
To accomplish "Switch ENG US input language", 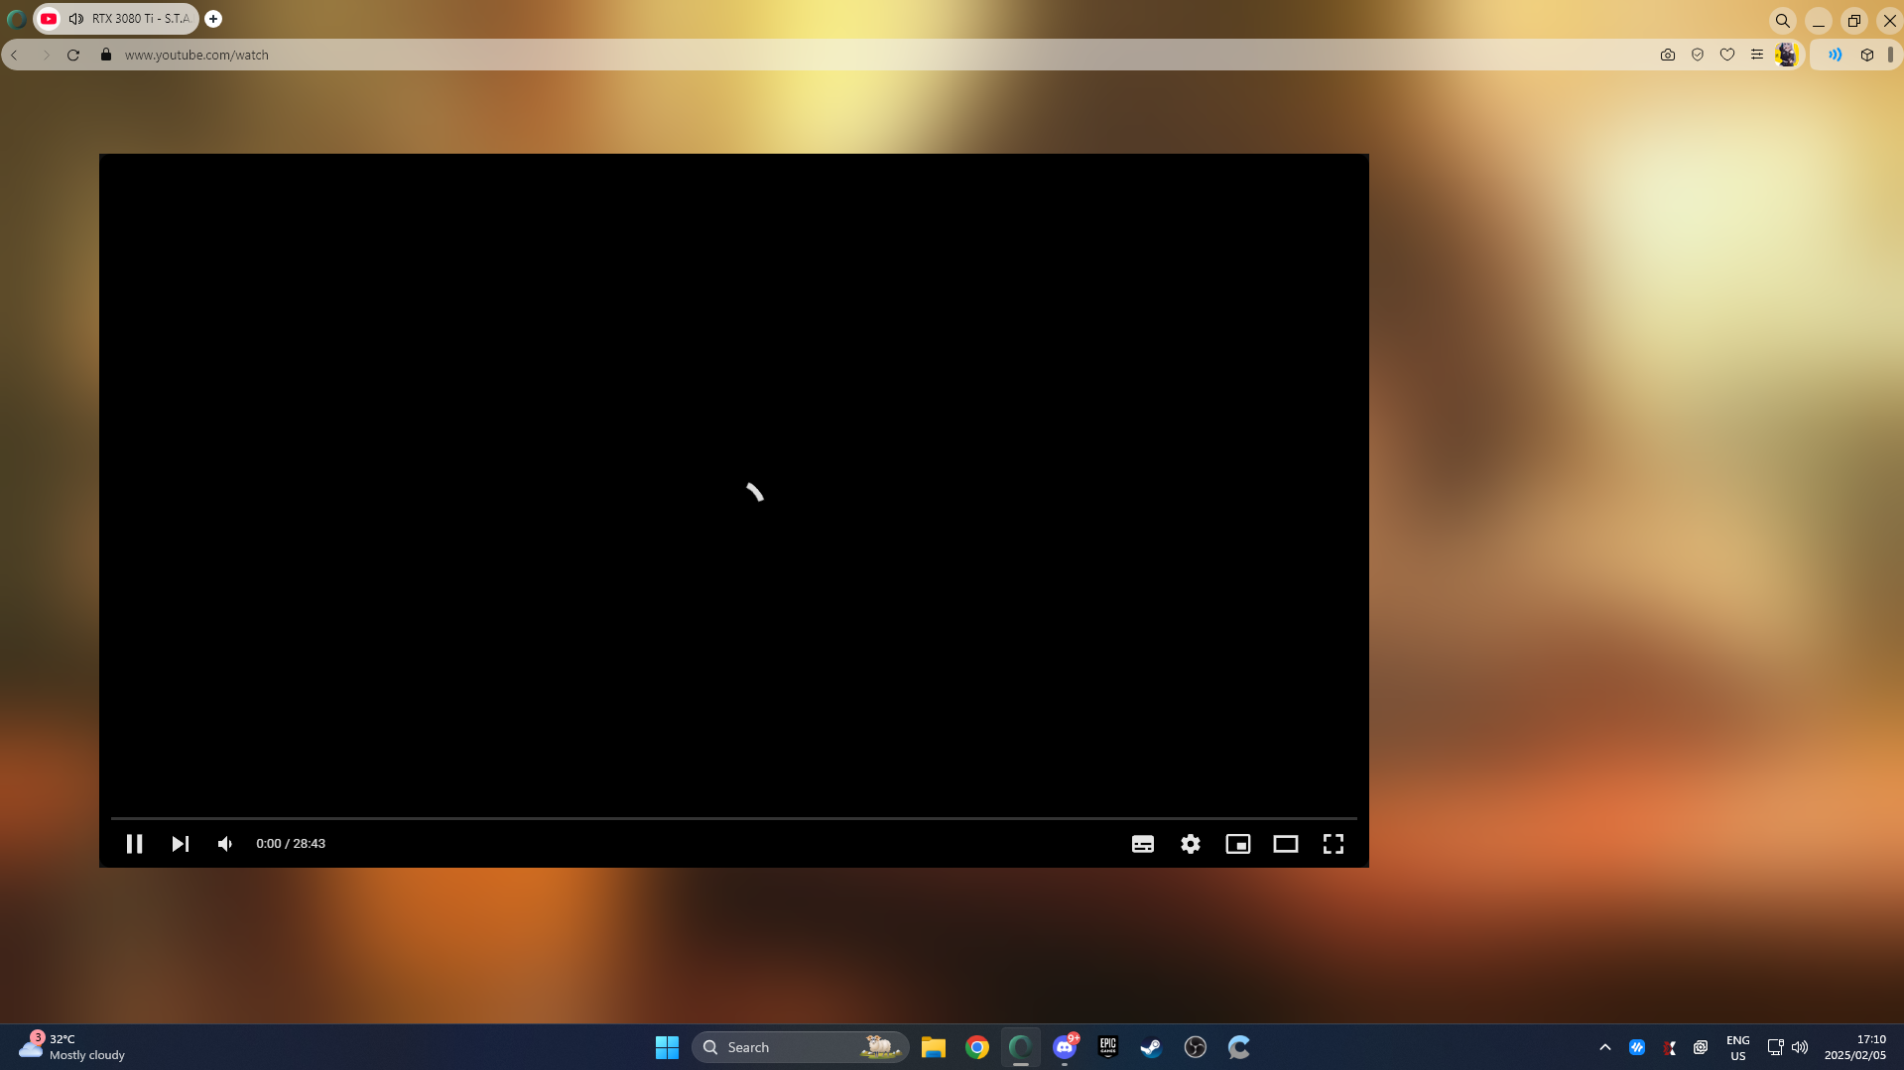I will click(x=1738, y=1047).
